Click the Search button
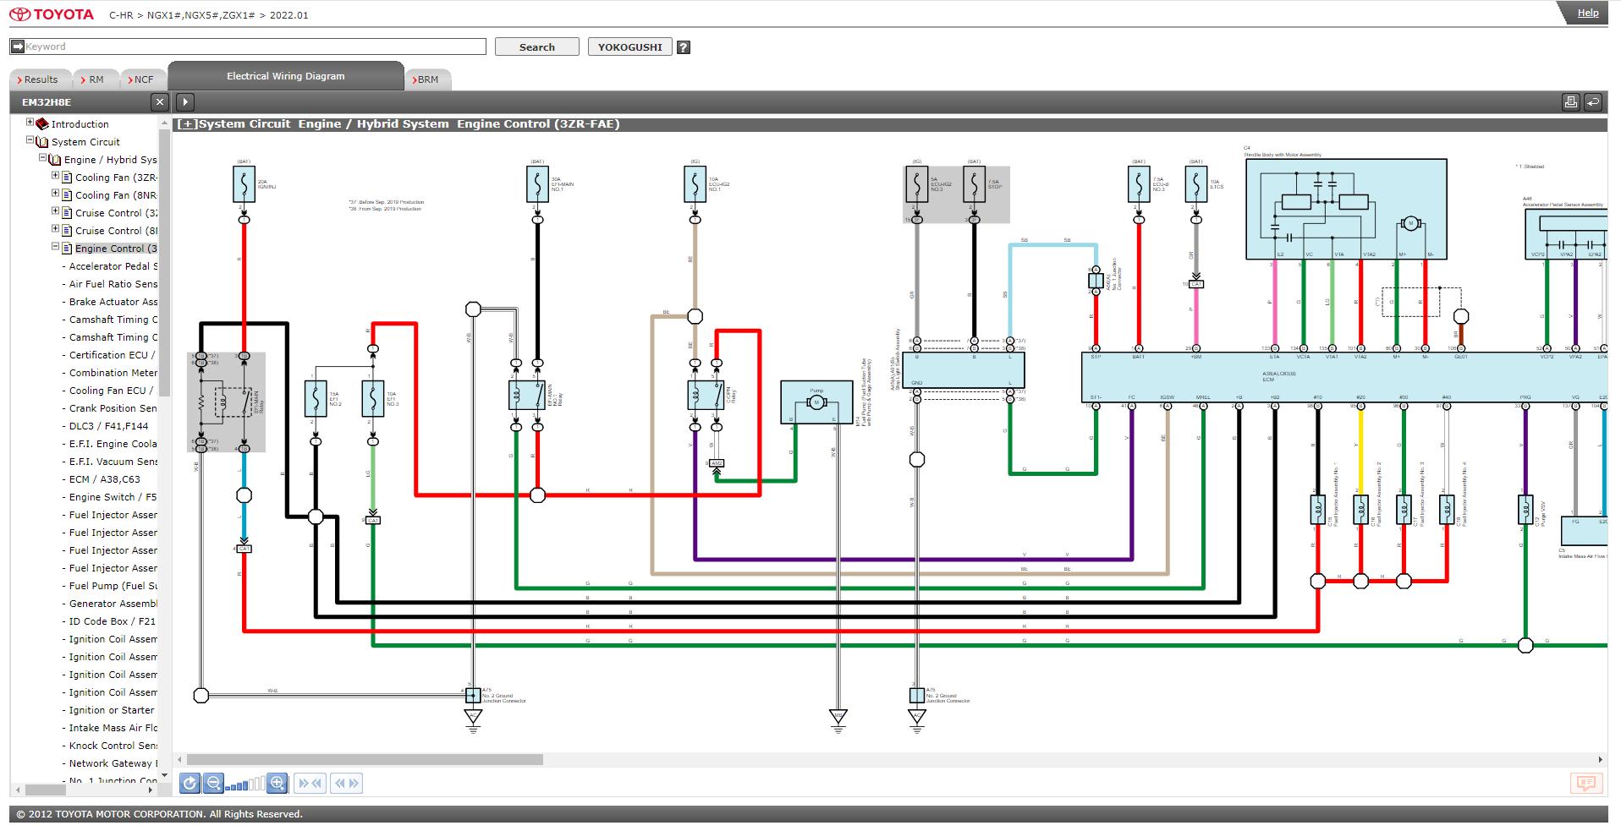 [x=536, y=47]
